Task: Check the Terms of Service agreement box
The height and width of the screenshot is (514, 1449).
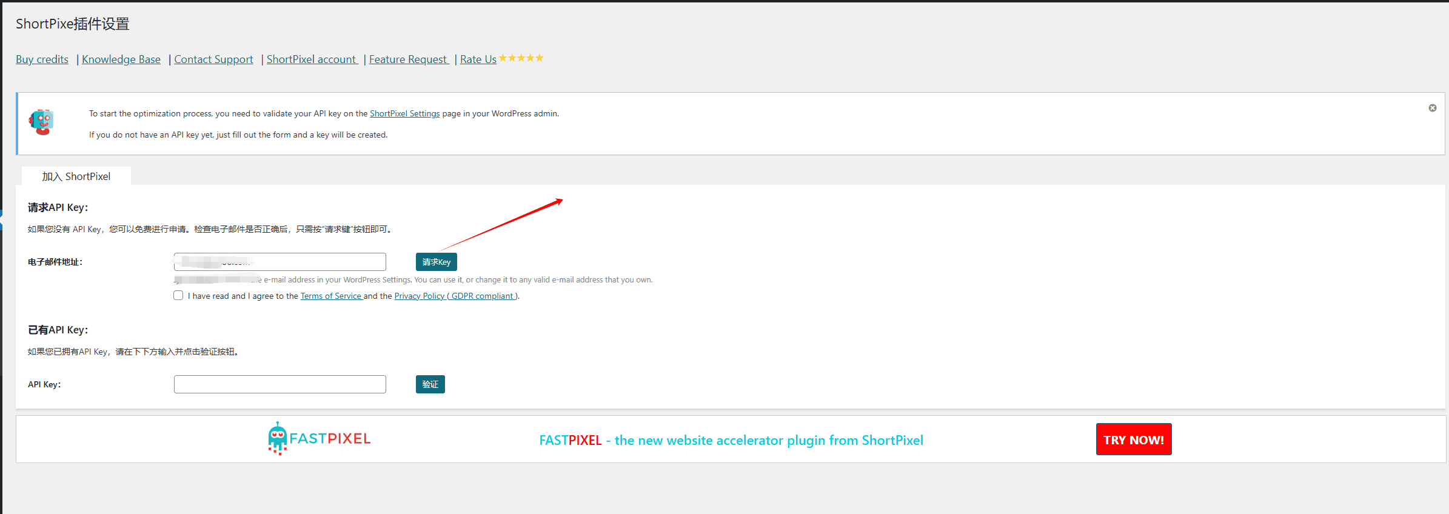Action: (178, 296)
